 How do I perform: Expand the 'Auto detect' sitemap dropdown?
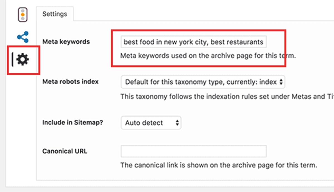151,123
